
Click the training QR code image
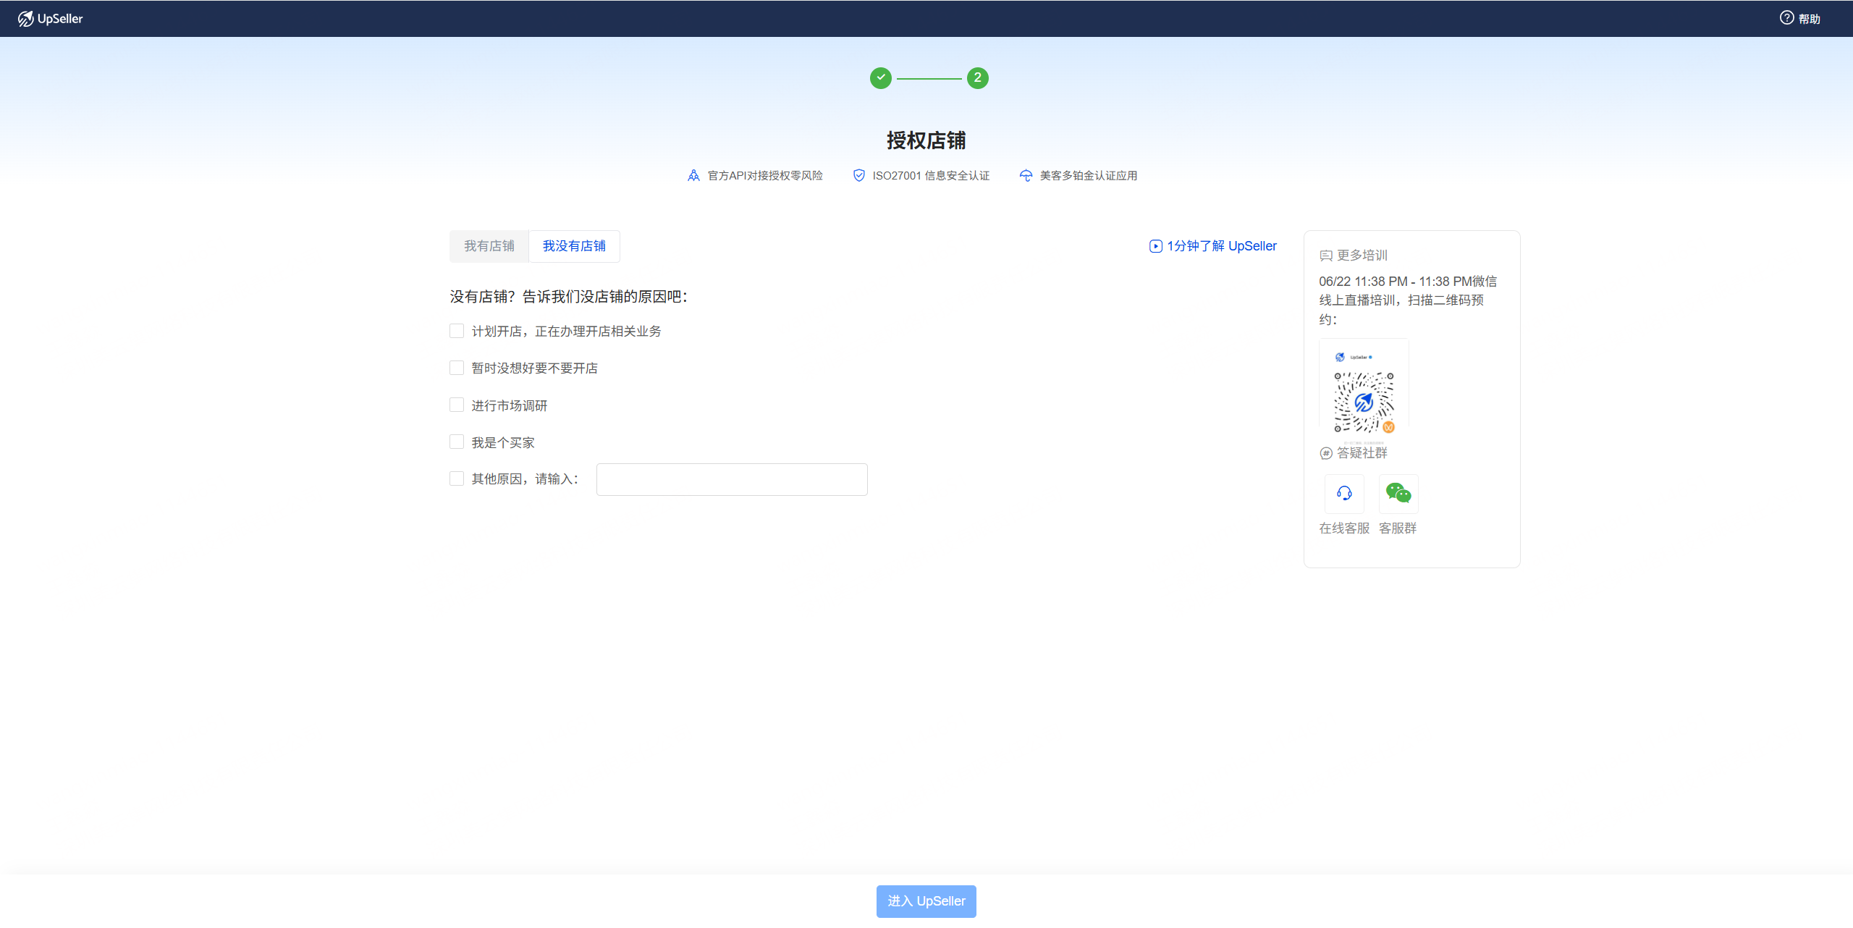coord(1364,392)
